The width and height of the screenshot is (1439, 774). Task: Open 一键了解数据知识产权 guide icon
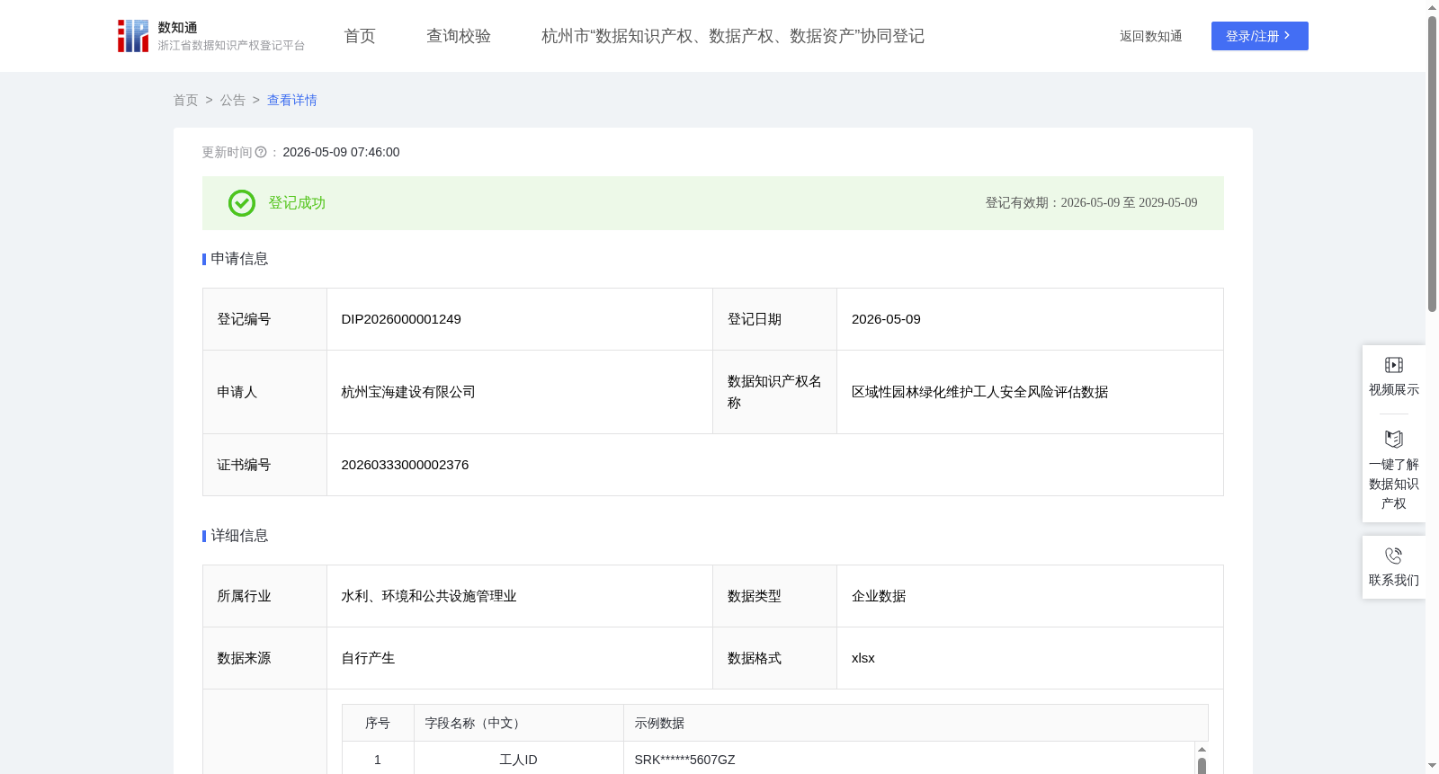click(x=1393, y=439)
